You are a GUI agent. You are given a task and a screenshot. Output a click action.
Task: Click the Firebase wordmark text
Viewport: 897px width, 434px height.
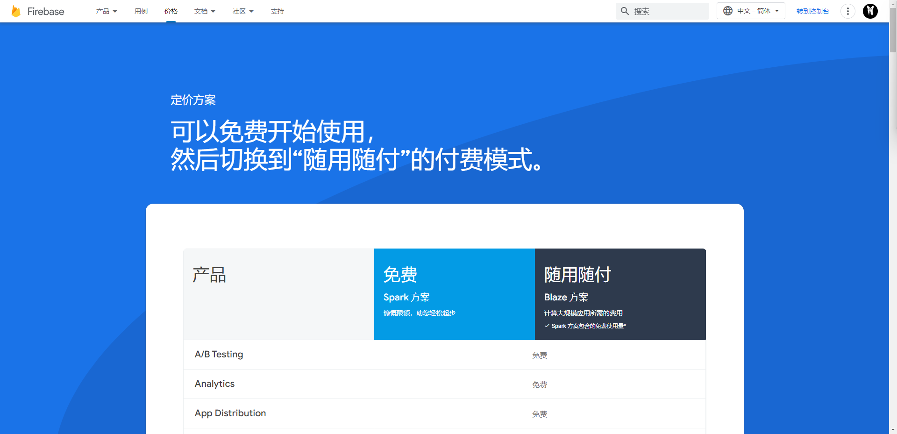pos(46,11)
